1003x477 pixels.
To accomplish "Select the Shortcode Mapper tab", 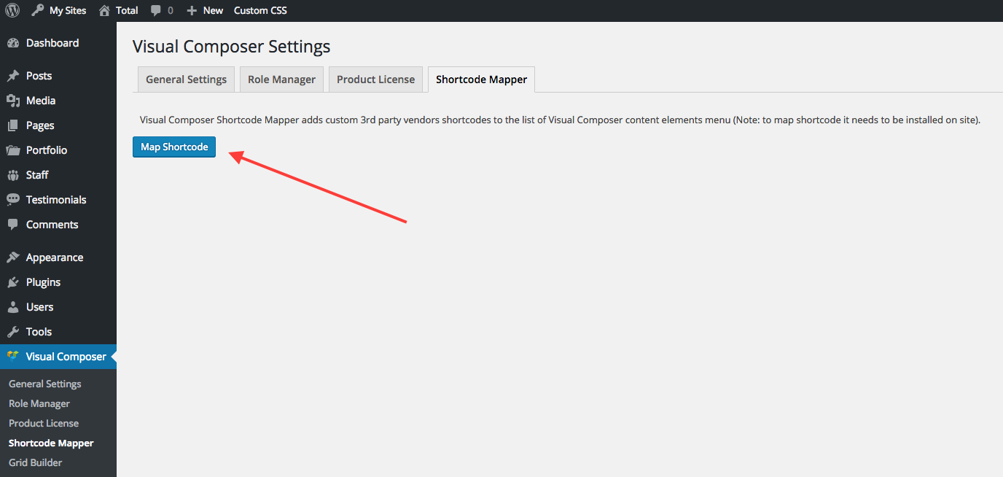I will click(x=481, y=79).
